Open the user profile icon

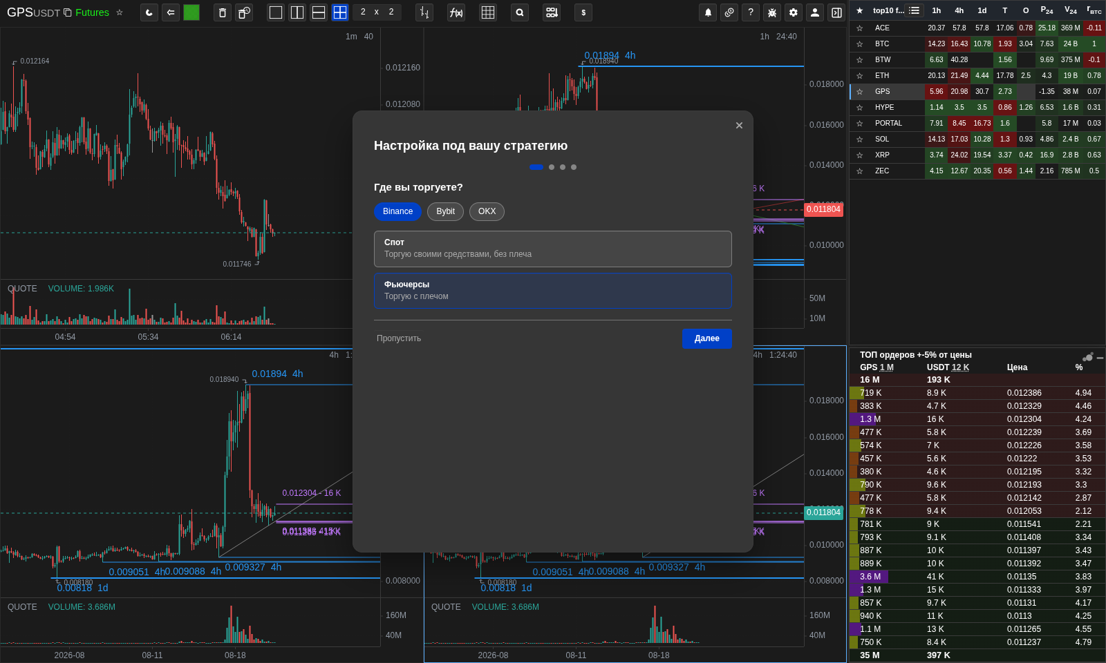pyautogui.click(x=815, y=12)
